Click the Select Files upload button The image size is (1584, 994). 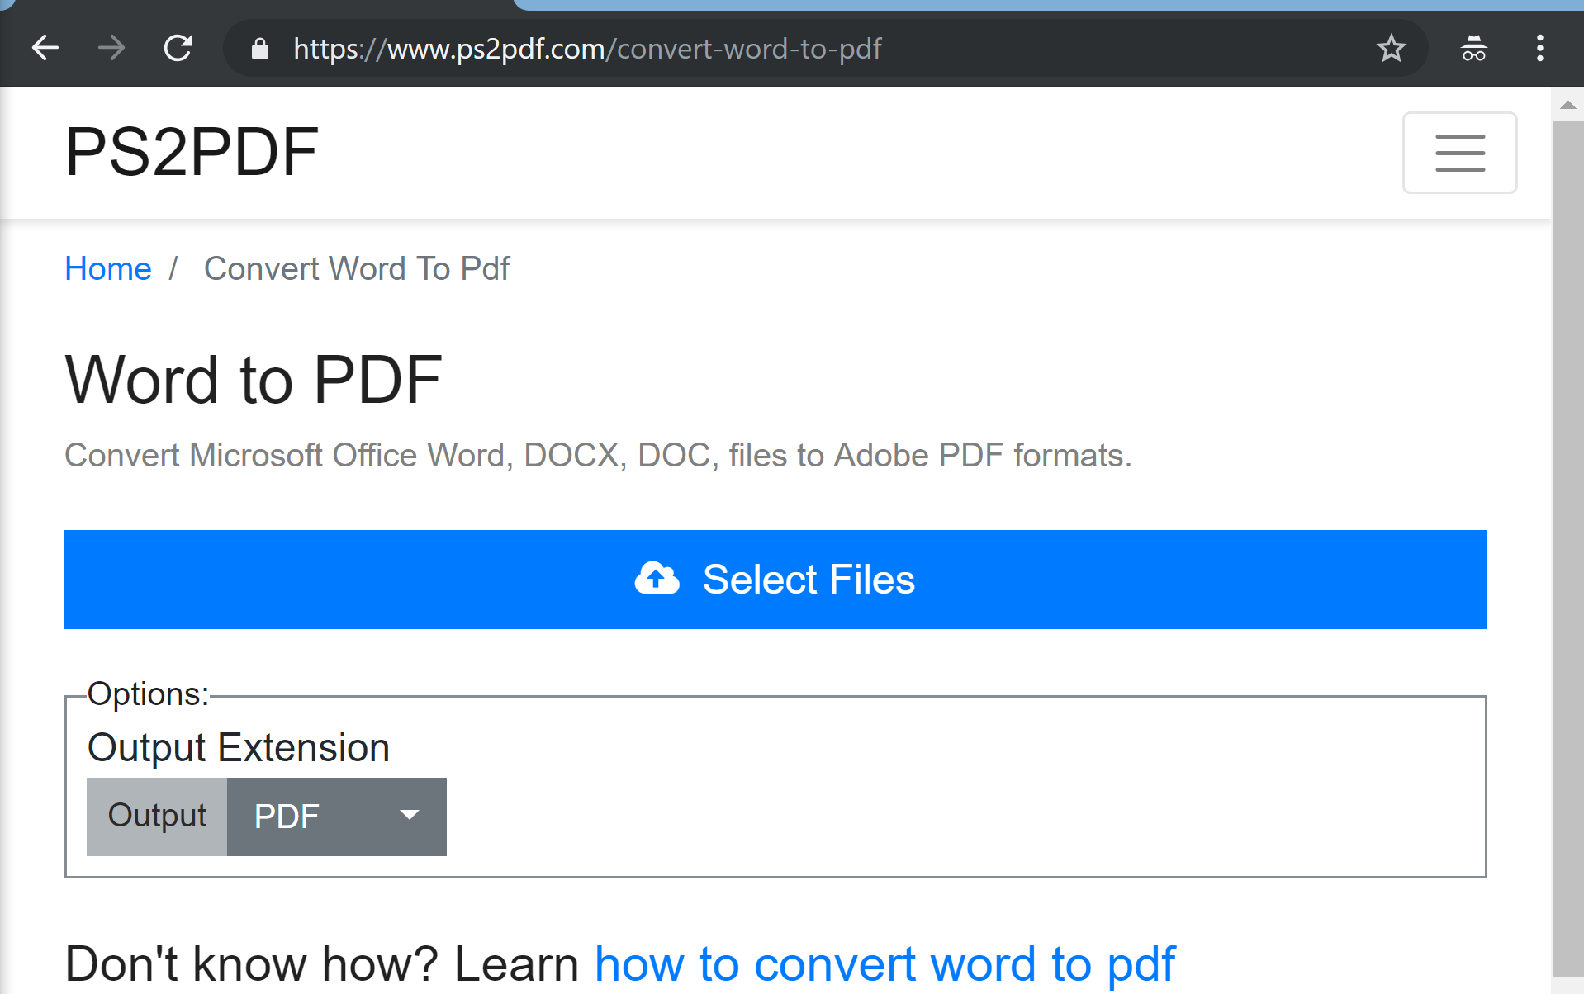(x=775, y=580)
